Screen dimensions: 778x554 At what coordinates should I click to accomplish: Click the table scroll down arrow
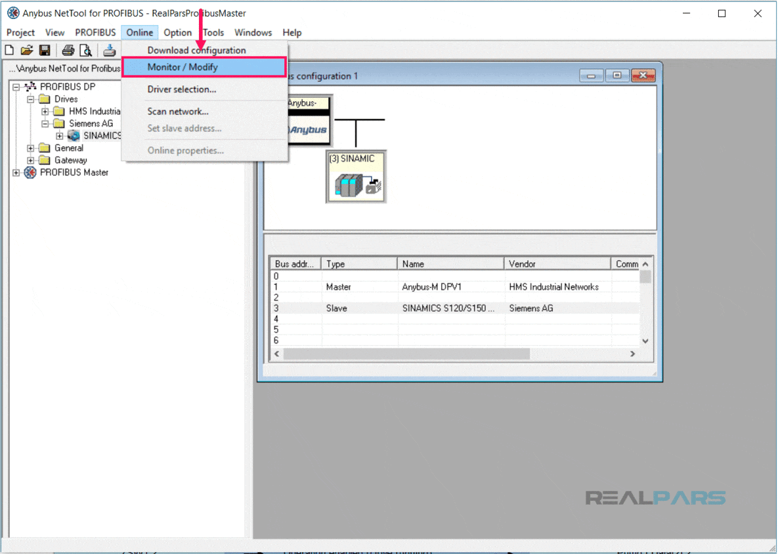645,341
